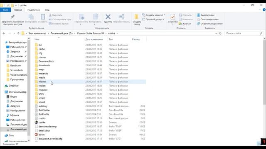Click the Copy ribbon icon

point(31,17)
